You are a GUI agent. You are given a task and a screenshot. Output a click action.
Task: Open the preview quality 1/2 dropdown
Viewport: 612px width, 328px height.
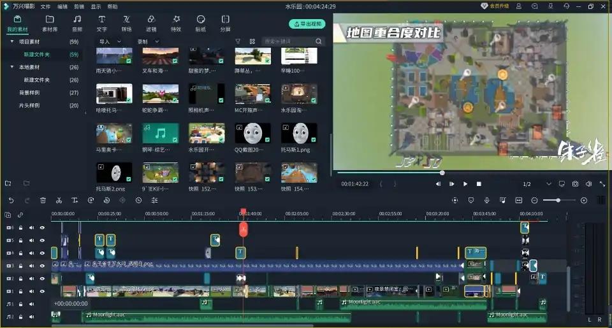(x=537, y=183)
